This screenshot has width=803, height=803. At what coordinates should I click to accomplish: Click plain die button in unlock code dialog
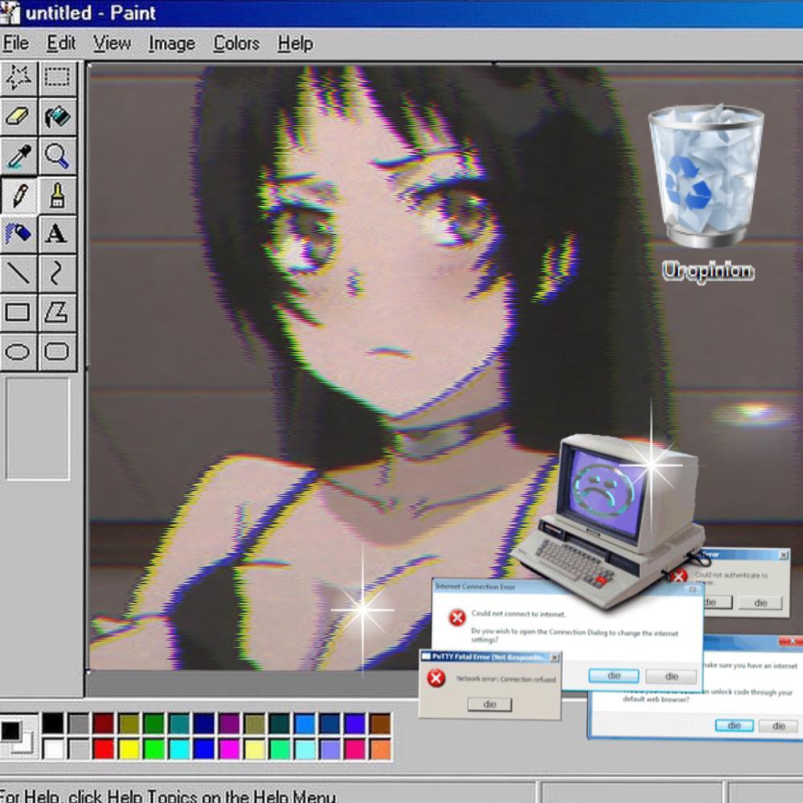point(778,726)
